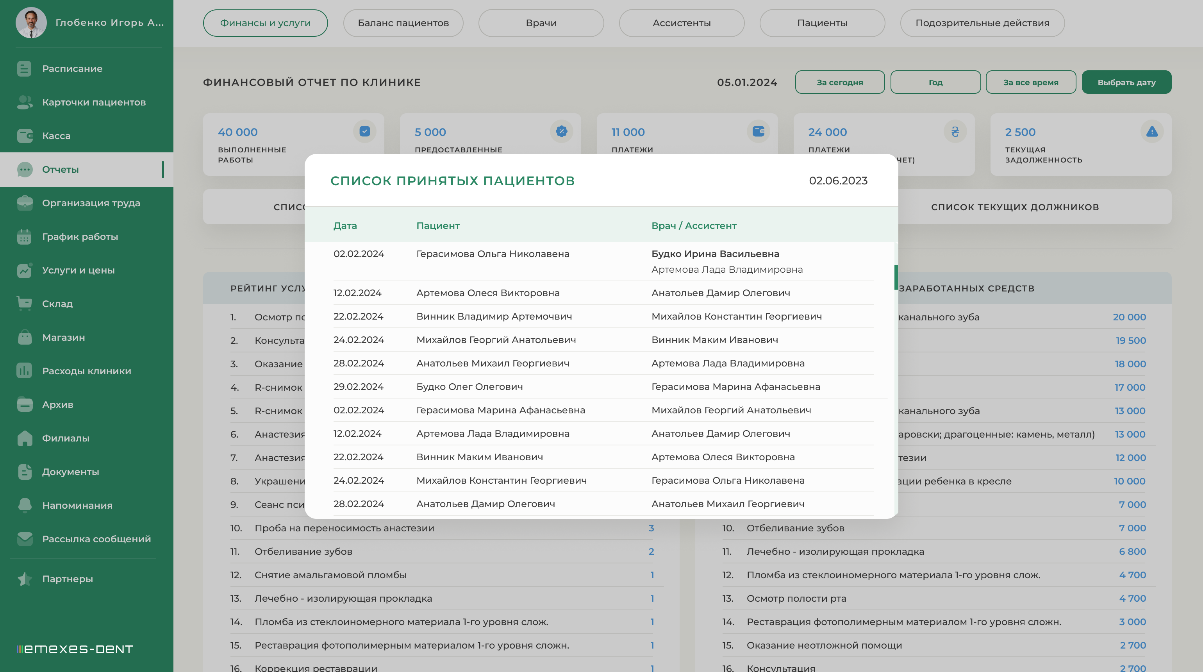Switch to Врачи tab
Screen dimensions: 1203x672
tap(541, 23)
